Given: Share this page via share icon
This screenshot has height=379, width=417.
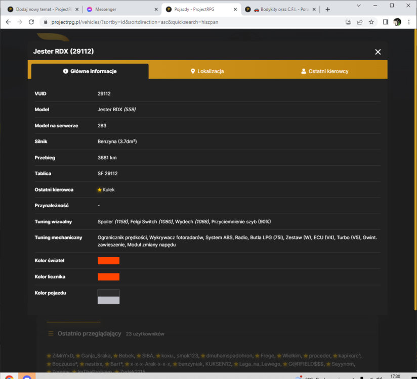Looking at the screenshot, I should pyautogui.click(x=360, y=22).
